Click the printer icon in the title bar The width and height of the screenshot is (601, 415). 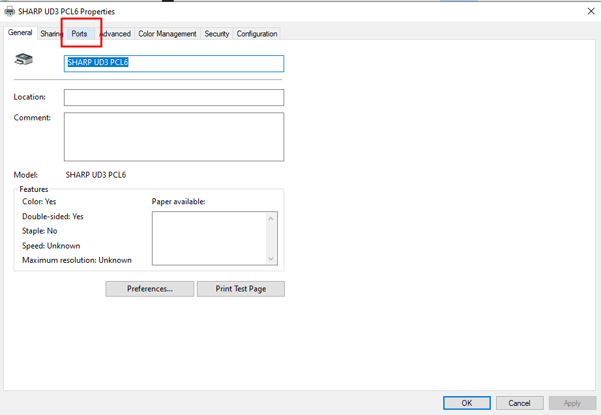pyautogui.click(x=8, y=11)
